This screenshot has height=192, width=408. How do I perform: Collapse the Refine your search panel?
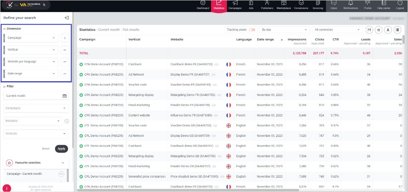coord(67,18)
